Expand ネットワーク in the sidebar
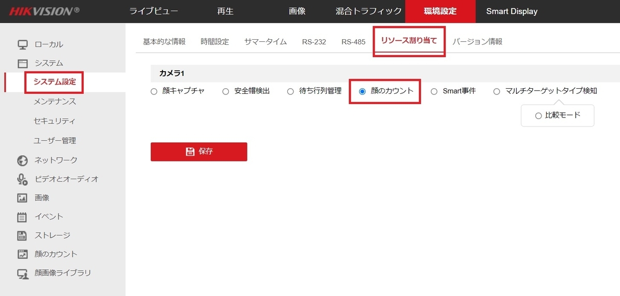This screenshot has width=620, height=296. (56, 160)
